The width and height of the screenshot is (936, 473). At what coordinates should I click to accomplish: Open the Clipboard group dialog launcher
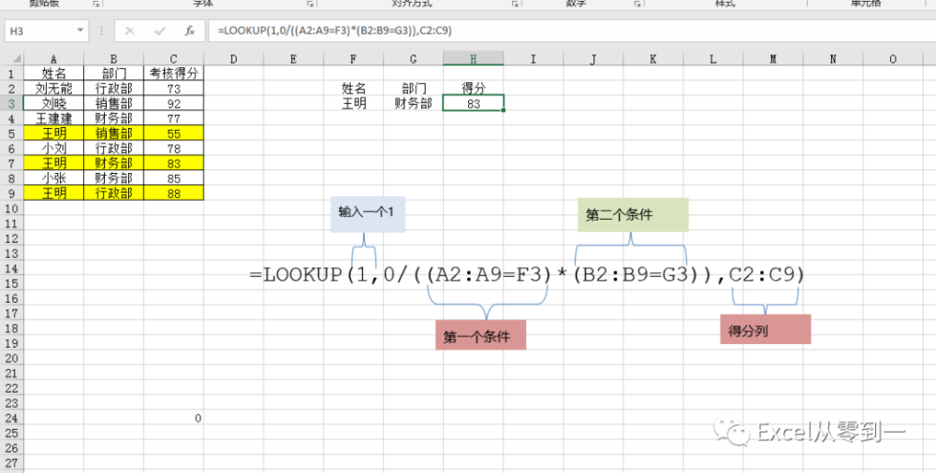click(96, 4)
